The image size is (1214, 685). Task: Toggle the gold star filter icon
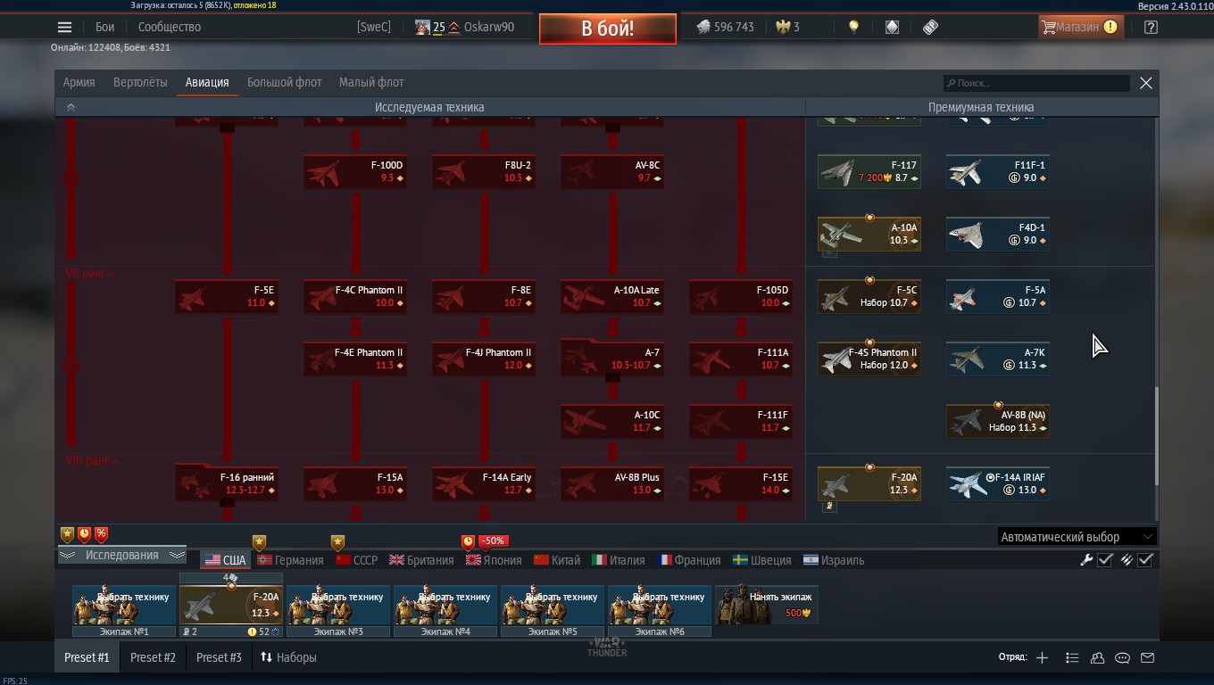(67, 534)
